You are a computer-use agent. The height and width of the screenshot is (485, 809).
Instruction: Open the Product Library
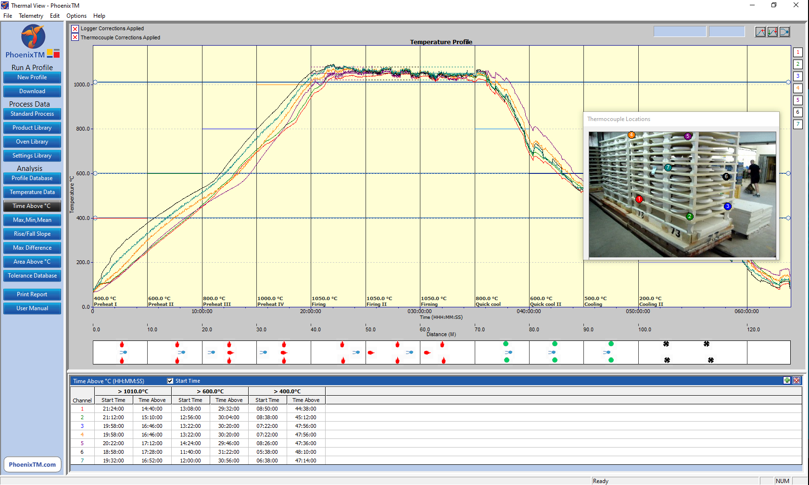click(32, 128)
